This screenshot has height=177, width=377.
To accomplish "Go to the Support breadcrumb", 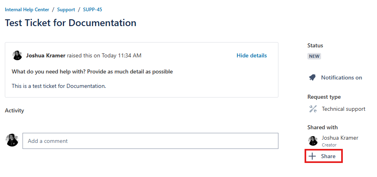I will tap(66, 9).
